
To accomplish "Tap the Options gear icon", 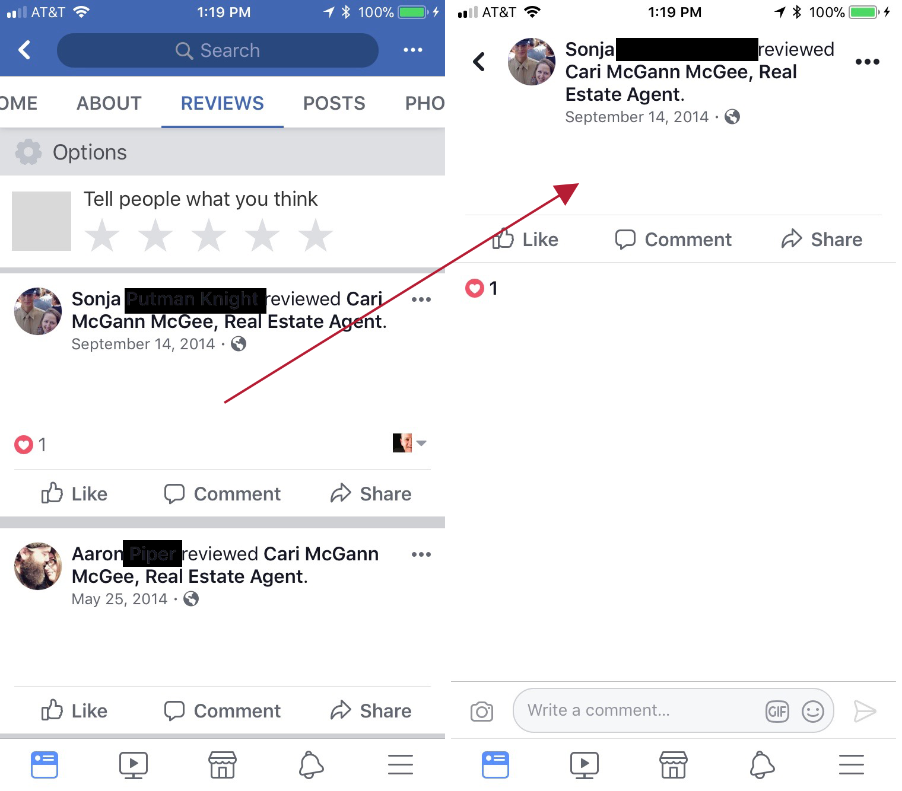I will tap(28, 152).
